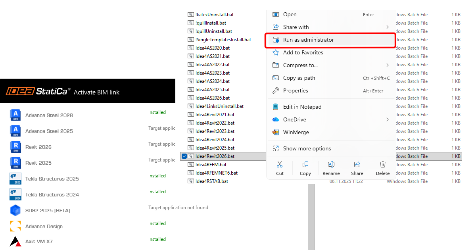This screenshot has height=250, width=476.
Task: Select file Idea4Revit2021.bat
Action: tap(215, 115)
